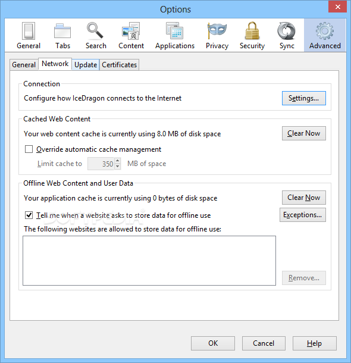Switch to the Certificates sub-tab
The image size is (351, 363).
(x=120, y=65)
